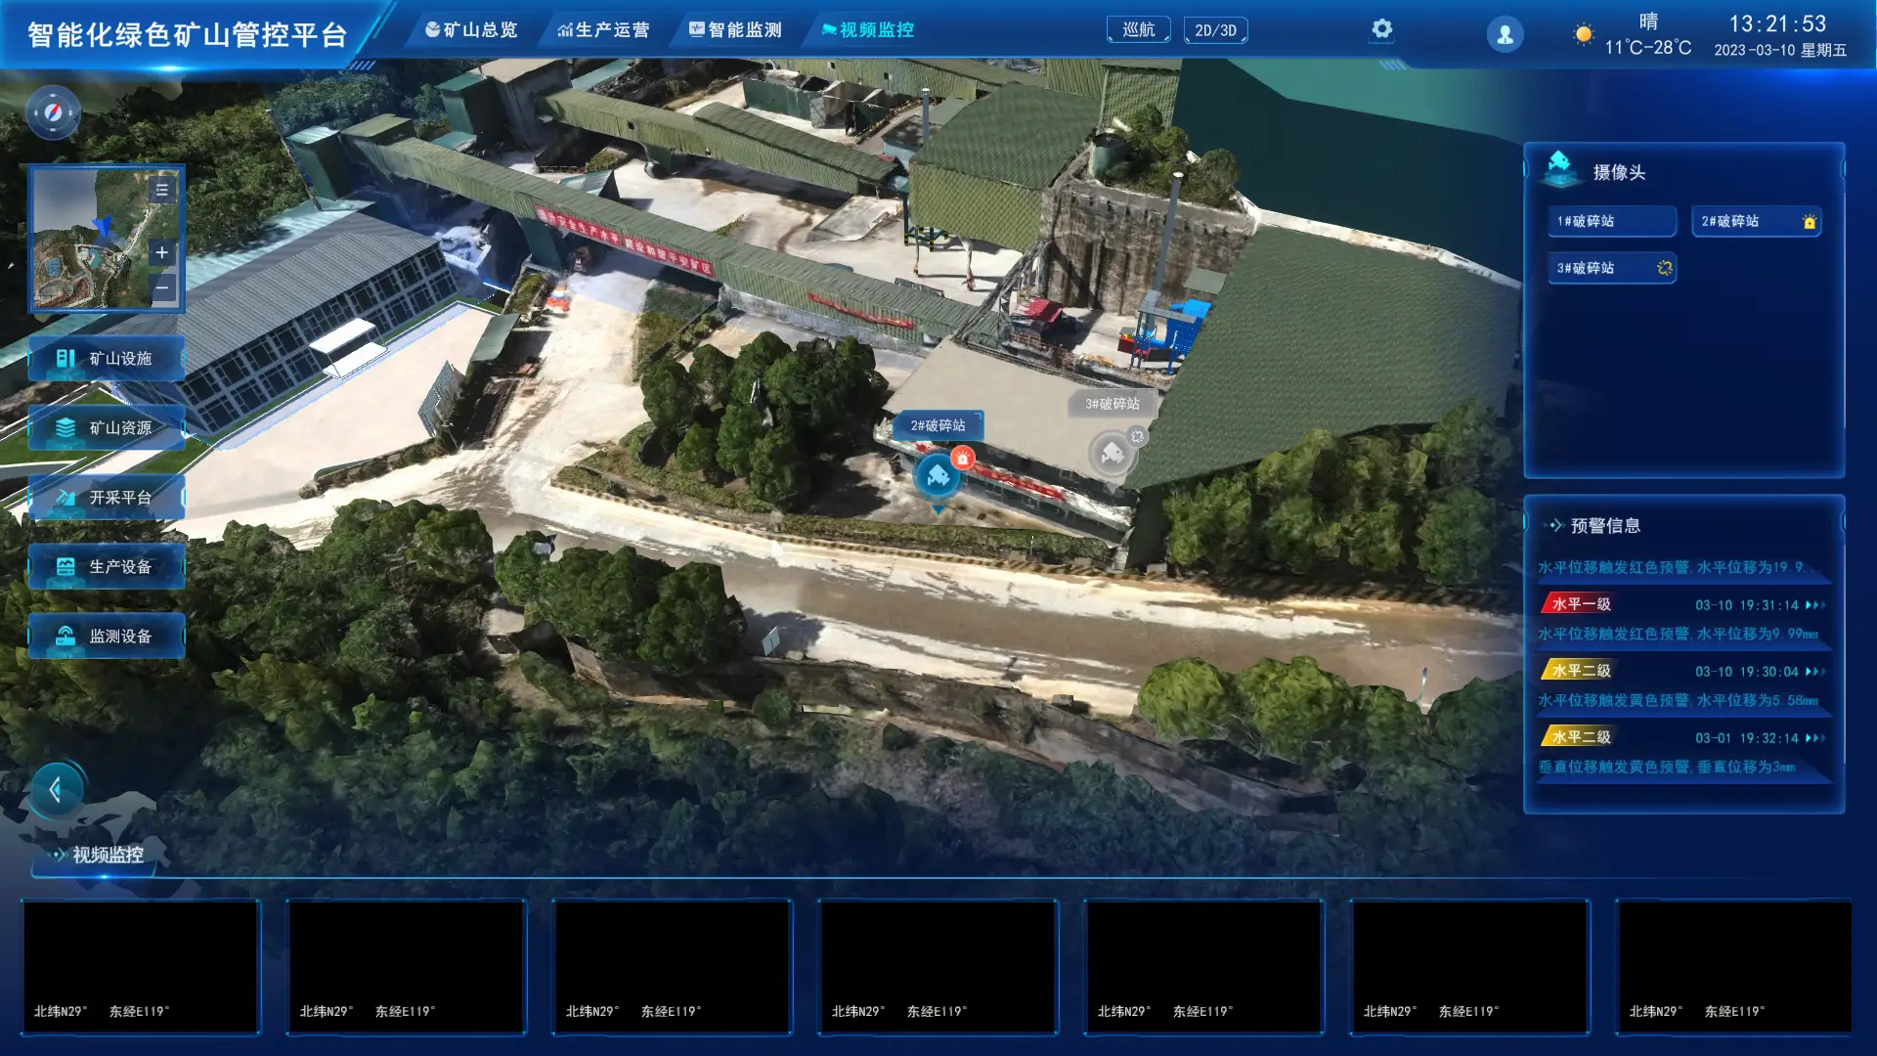The height and width of the screenshot is (1056, 1877).
Task: Click the compass orientation icon
Action: click(53, 112)
